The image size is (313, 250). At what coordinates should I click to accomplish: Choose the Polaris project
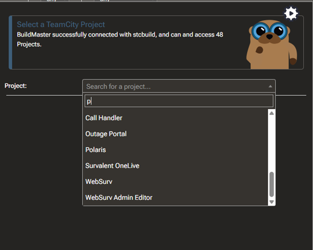(96, 150)
